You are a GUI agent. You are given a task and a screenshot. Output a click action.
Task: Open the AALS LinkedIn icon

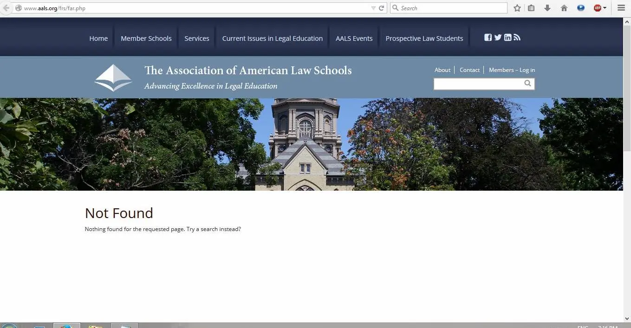click(507, 38)
